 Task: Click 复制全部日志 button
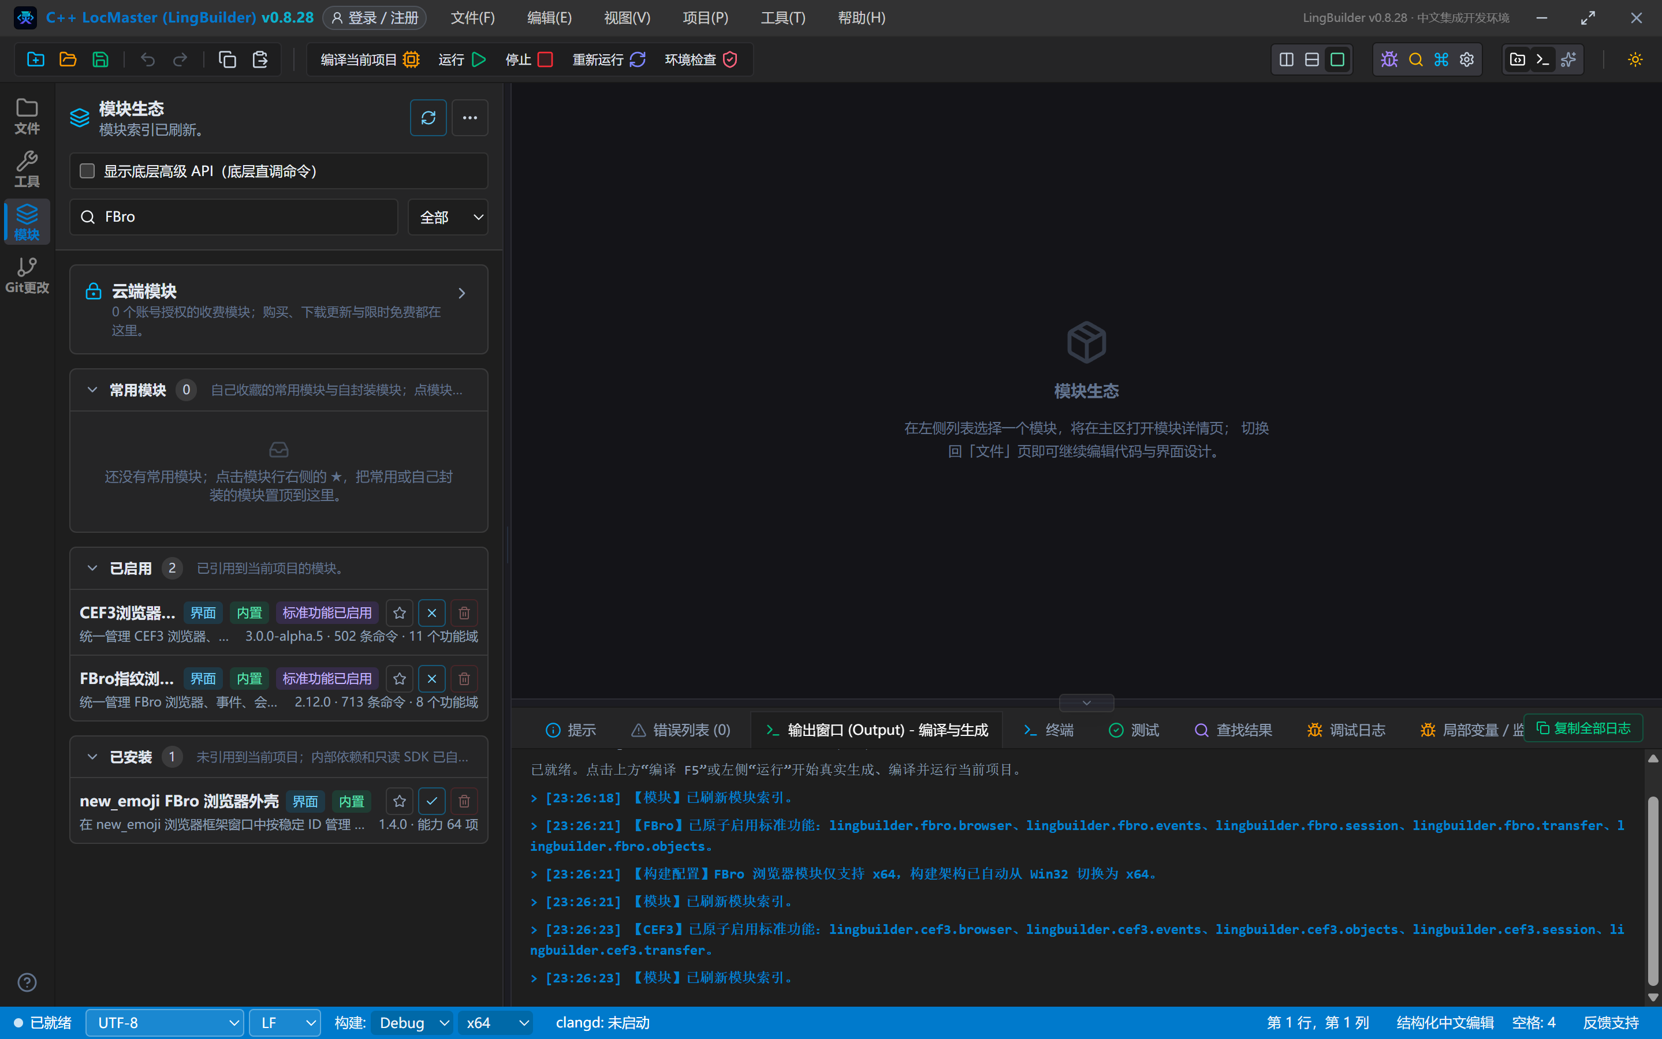(x=1583, y=728)
